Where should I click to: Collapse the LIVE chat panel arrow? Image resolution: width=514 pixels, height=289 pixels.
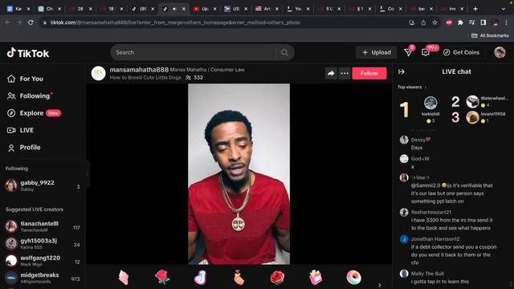click(402, 71)
